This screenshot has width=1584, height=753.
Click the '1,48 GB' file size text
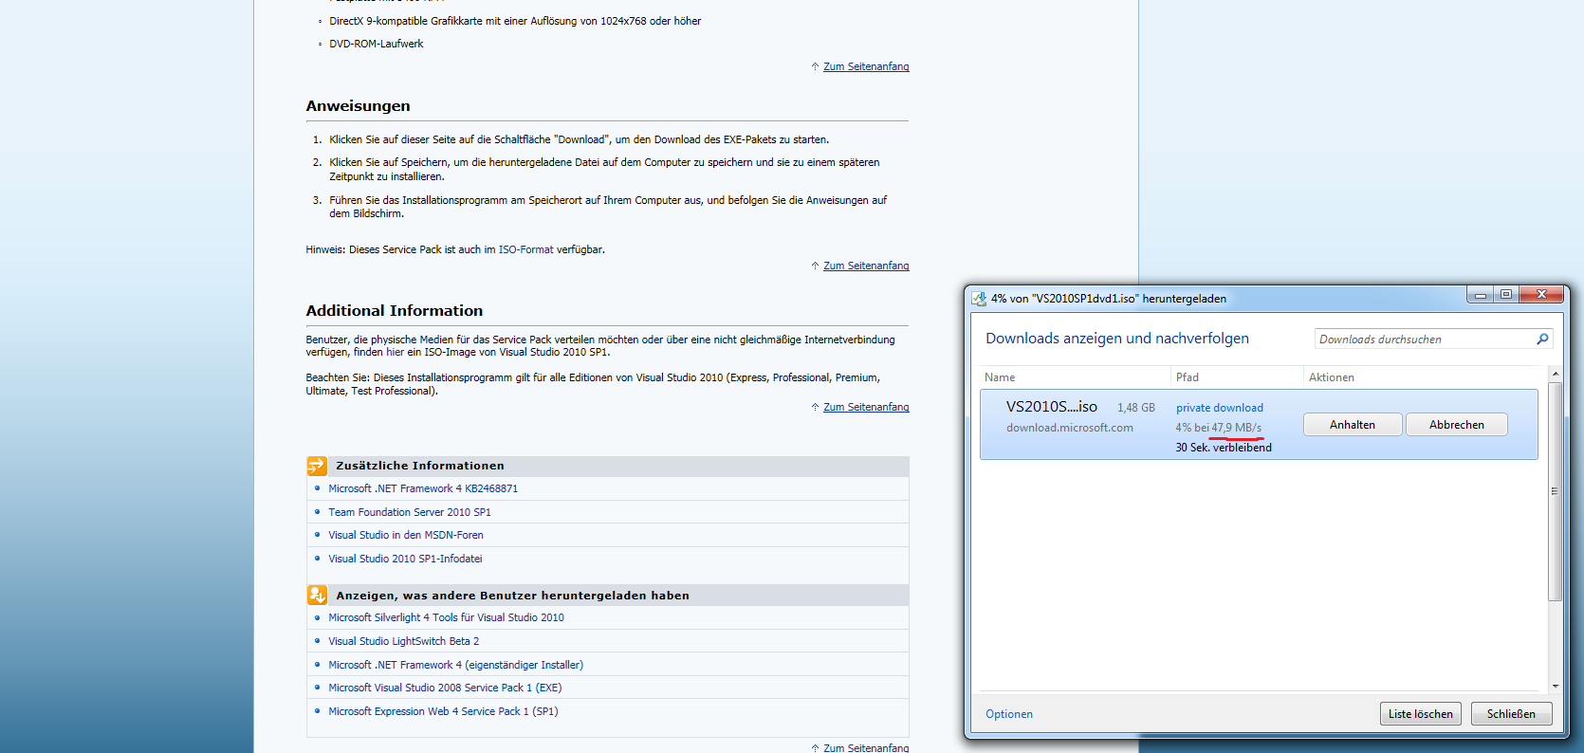tap(1136, 408)
